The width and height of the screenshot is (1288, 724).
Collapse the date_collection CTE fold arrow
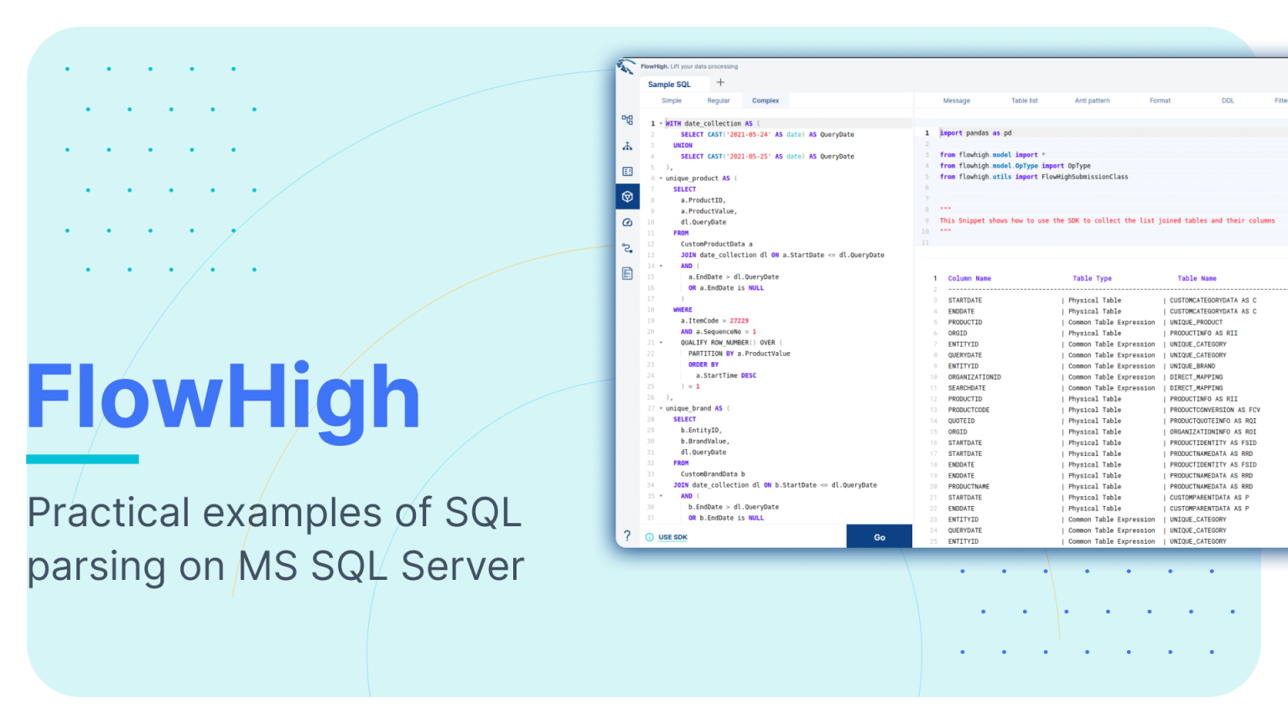pos(662,123)
